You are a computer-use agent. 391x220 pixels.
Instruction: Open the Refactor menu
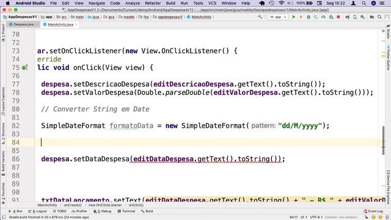153,3
